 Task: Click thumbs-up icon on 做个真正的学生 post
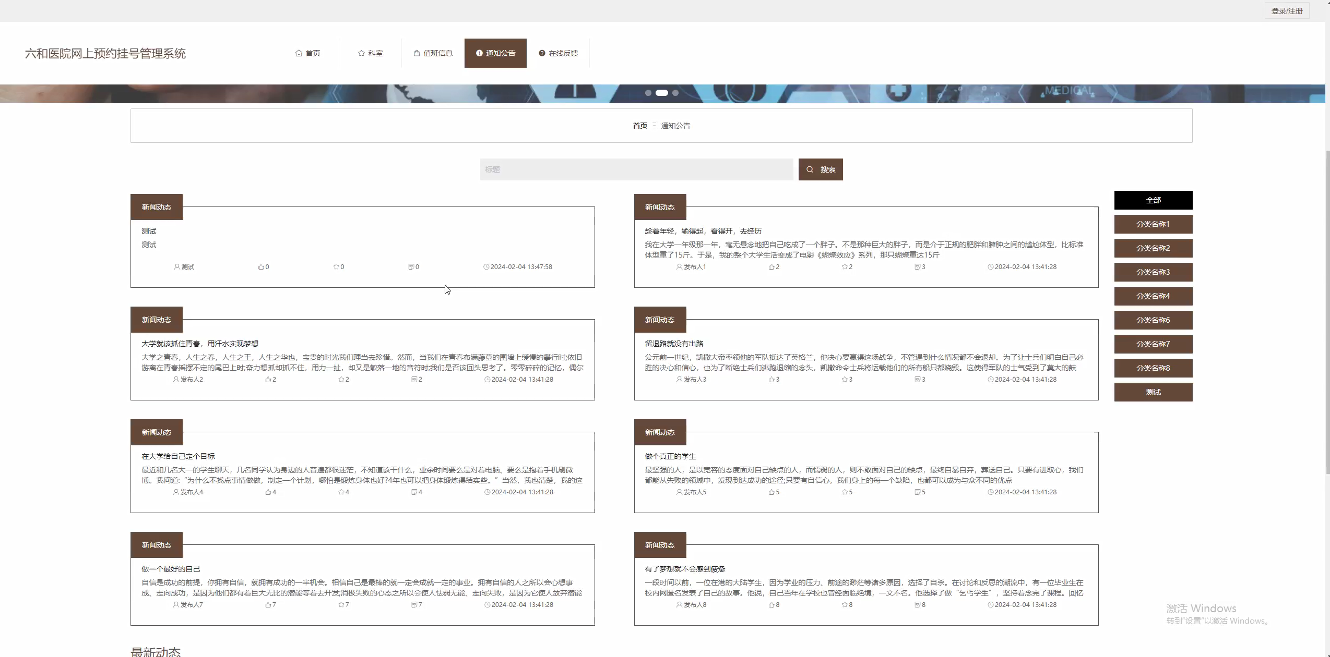[771, 492]
